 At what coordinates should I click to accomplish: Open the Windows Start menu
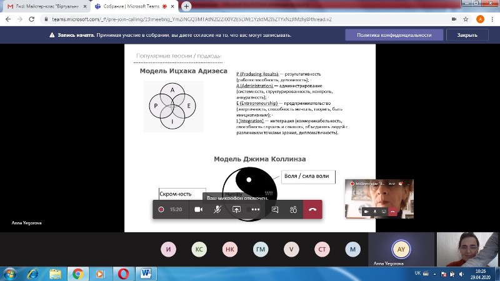click(x=9, y=274)
